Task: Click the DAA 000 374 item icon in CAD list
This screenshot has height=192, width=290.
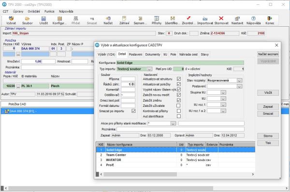Action: tap(7, 111)
